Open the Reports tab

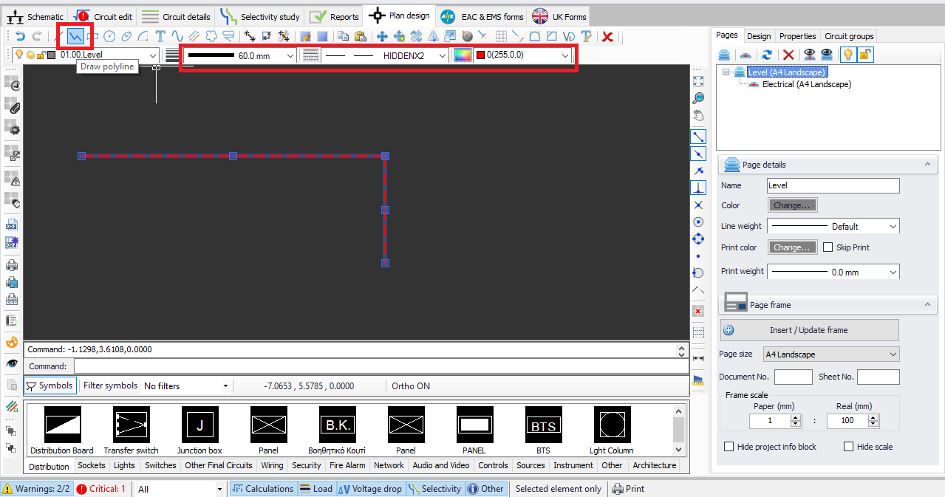pos(335,16)
